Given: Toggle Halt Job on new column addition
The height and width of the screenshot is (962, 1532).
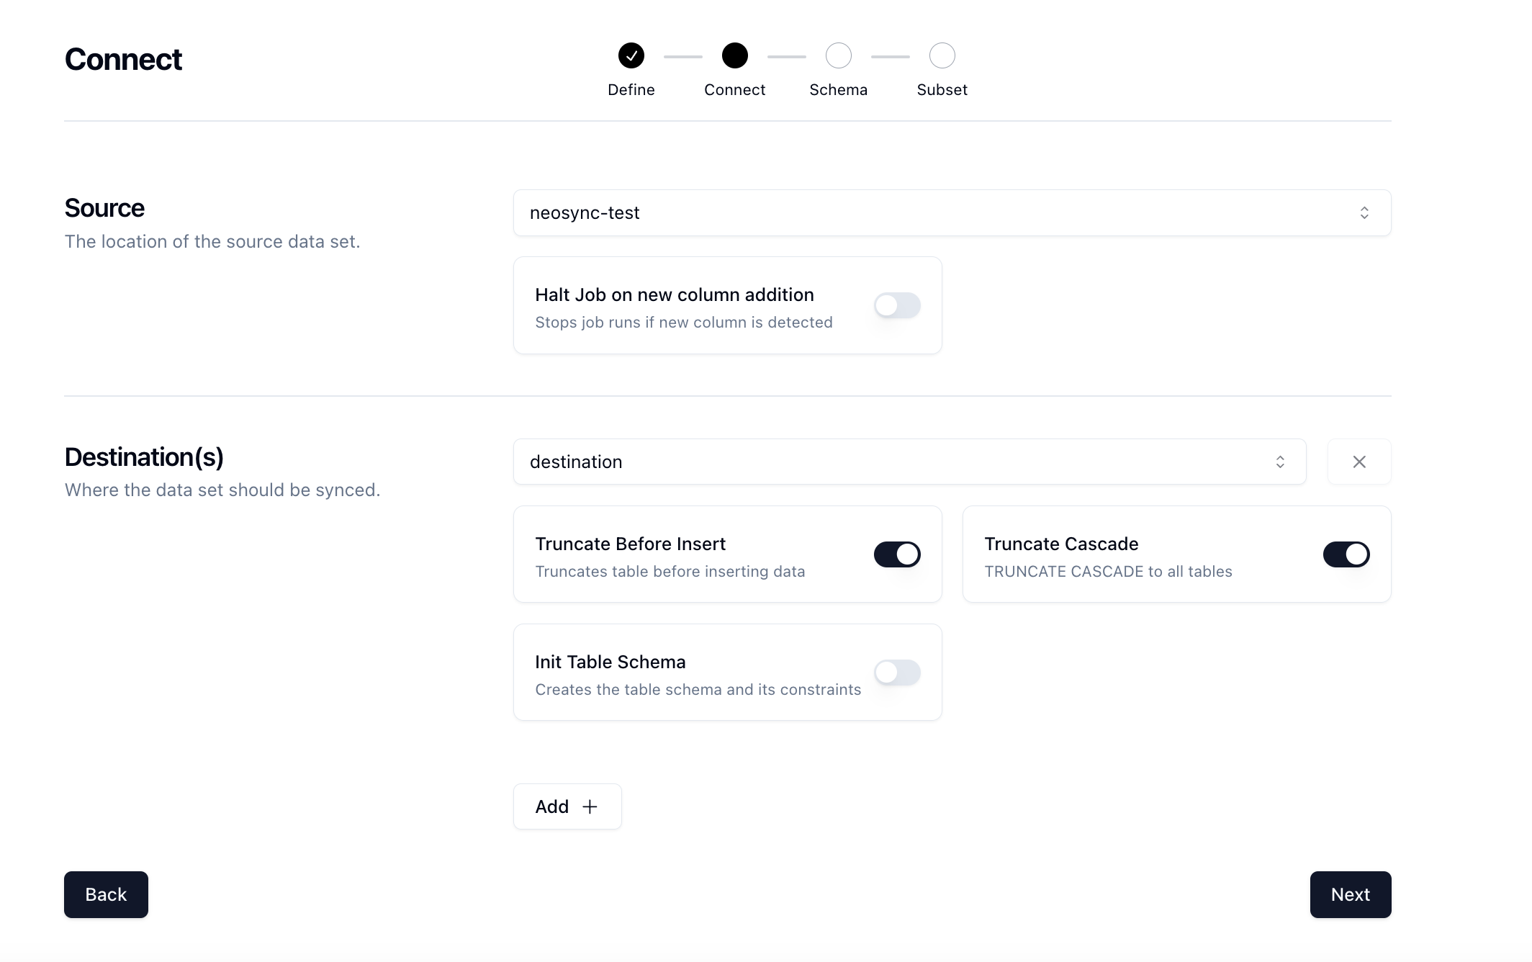Looking at the screenshot, I should (x=897, y=305).
